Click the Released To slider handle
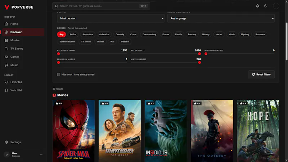 pyautogui.click(x=199, y=54)
